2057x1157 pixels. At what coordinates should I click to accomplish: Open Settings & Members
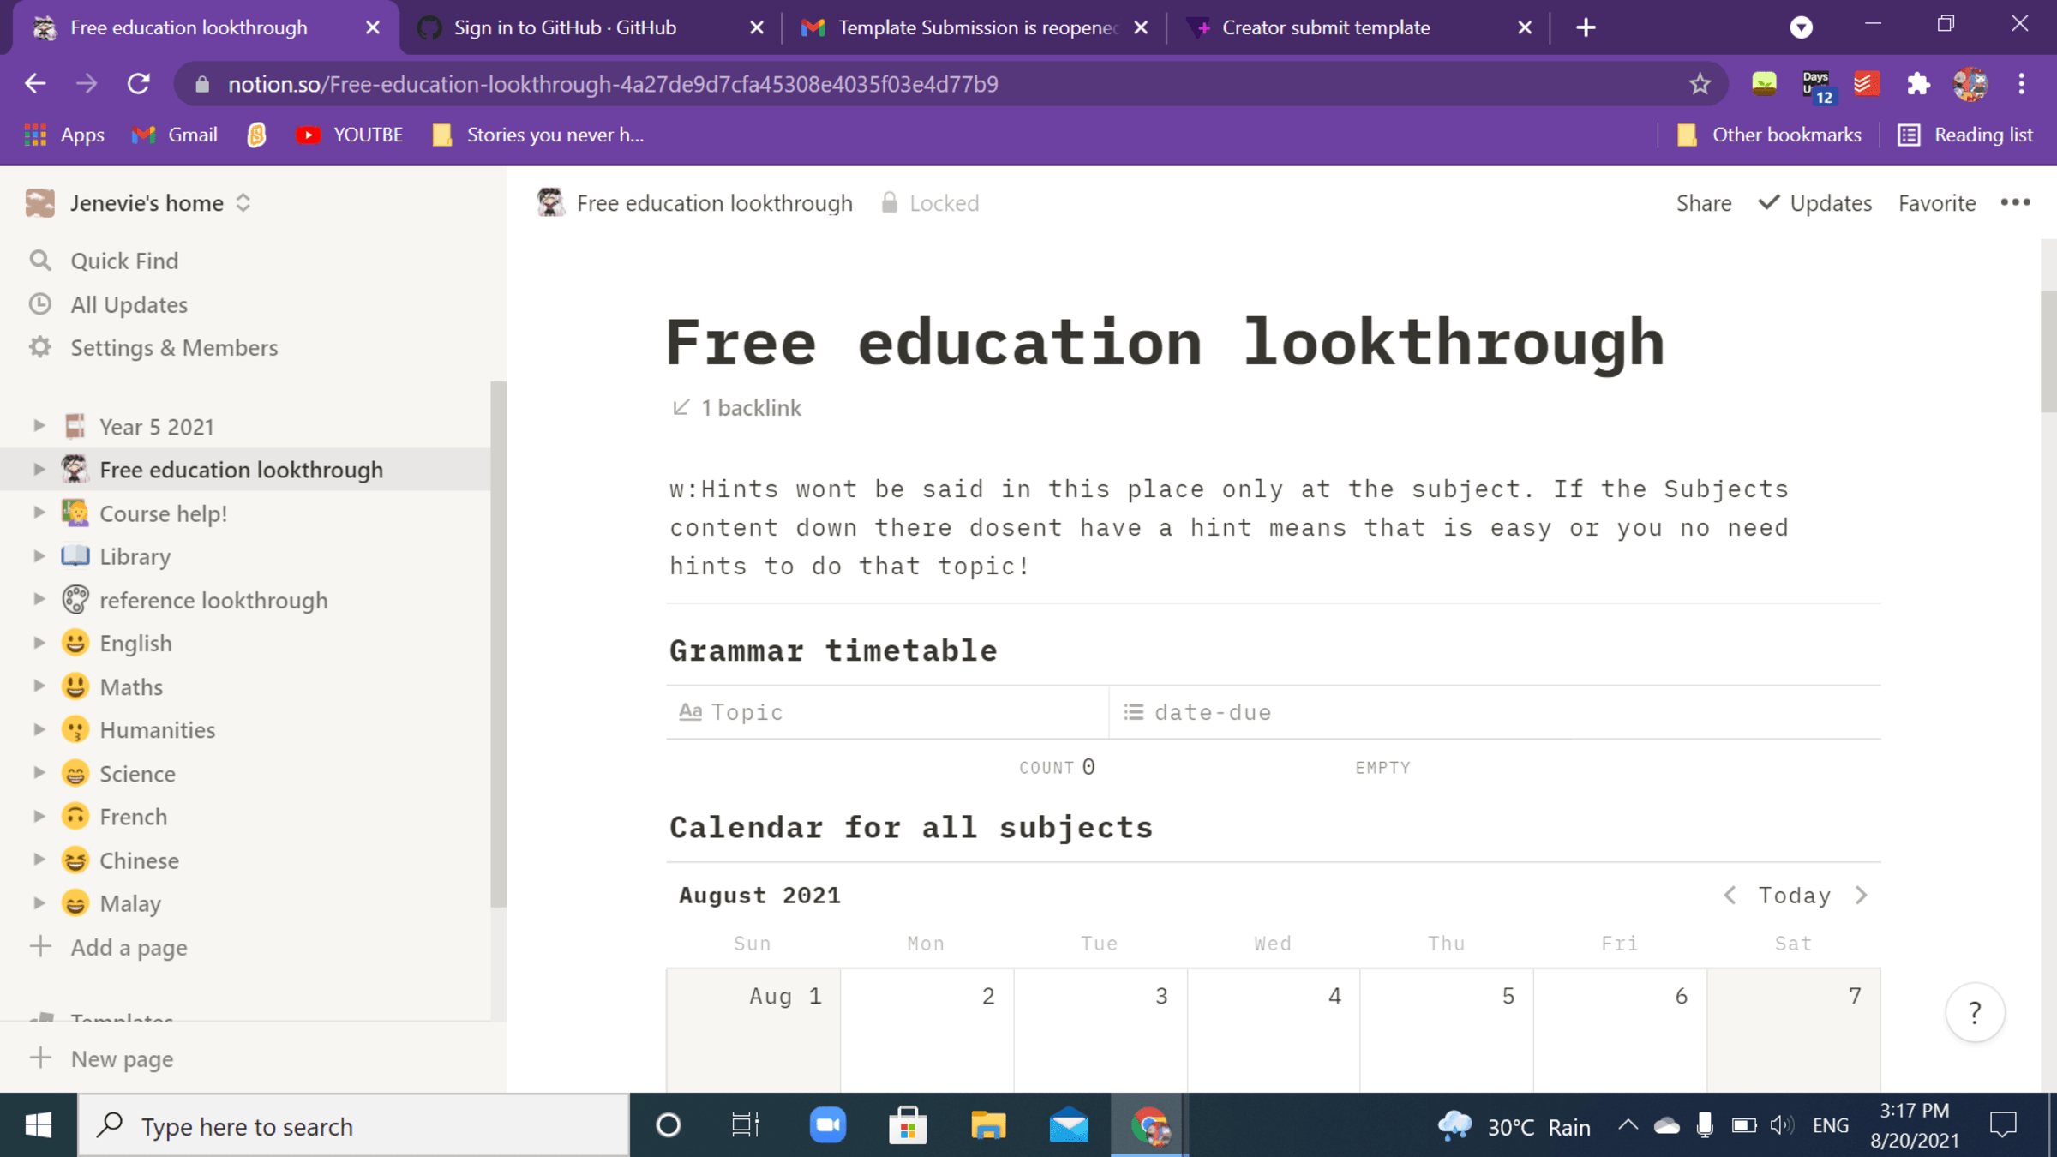tap(173, 347)
